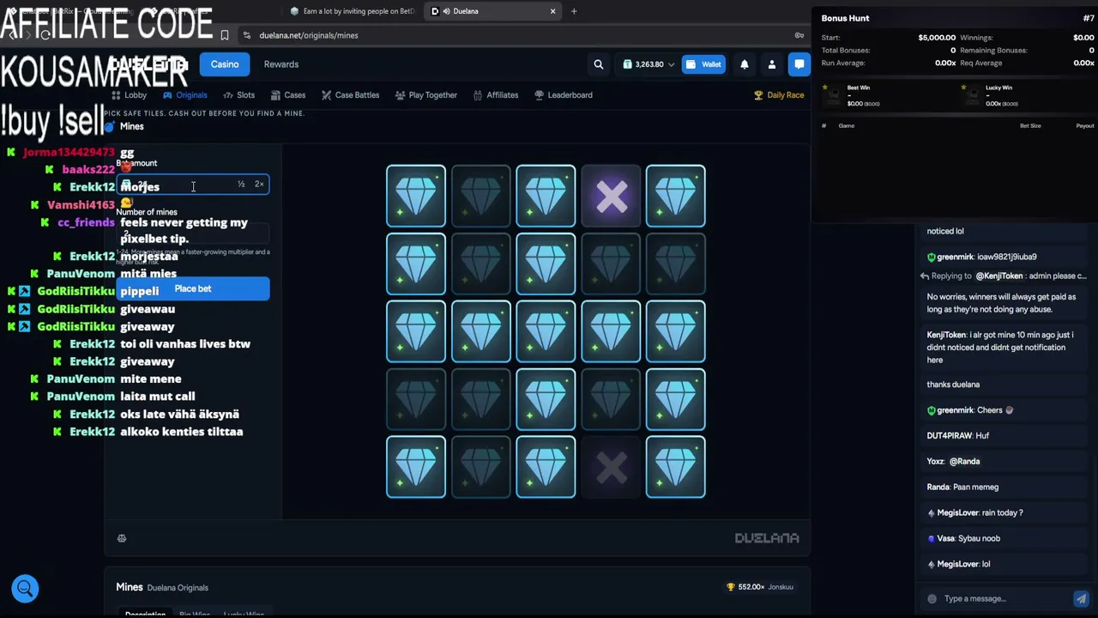Open the Cases category
Image resolution: width=1098 pixels, height=618 pixels.
click(x=288, y=95)
